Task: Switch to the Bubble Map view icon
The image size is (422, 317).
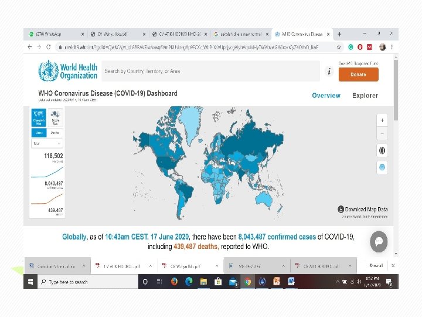Action: [55, 117]
